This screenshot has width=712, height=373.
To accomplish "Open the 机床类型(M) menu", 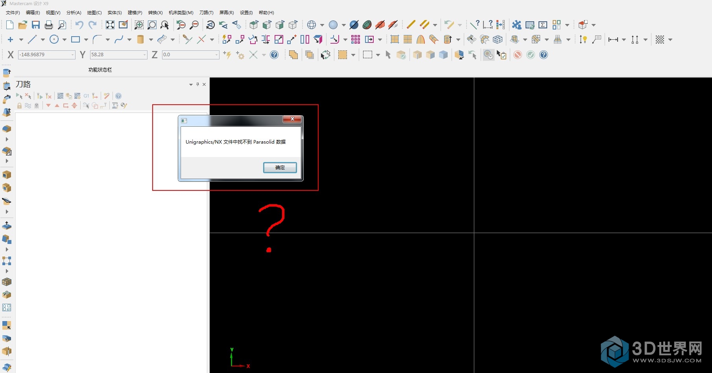I will pyautogui.click(x=181, y=13).
